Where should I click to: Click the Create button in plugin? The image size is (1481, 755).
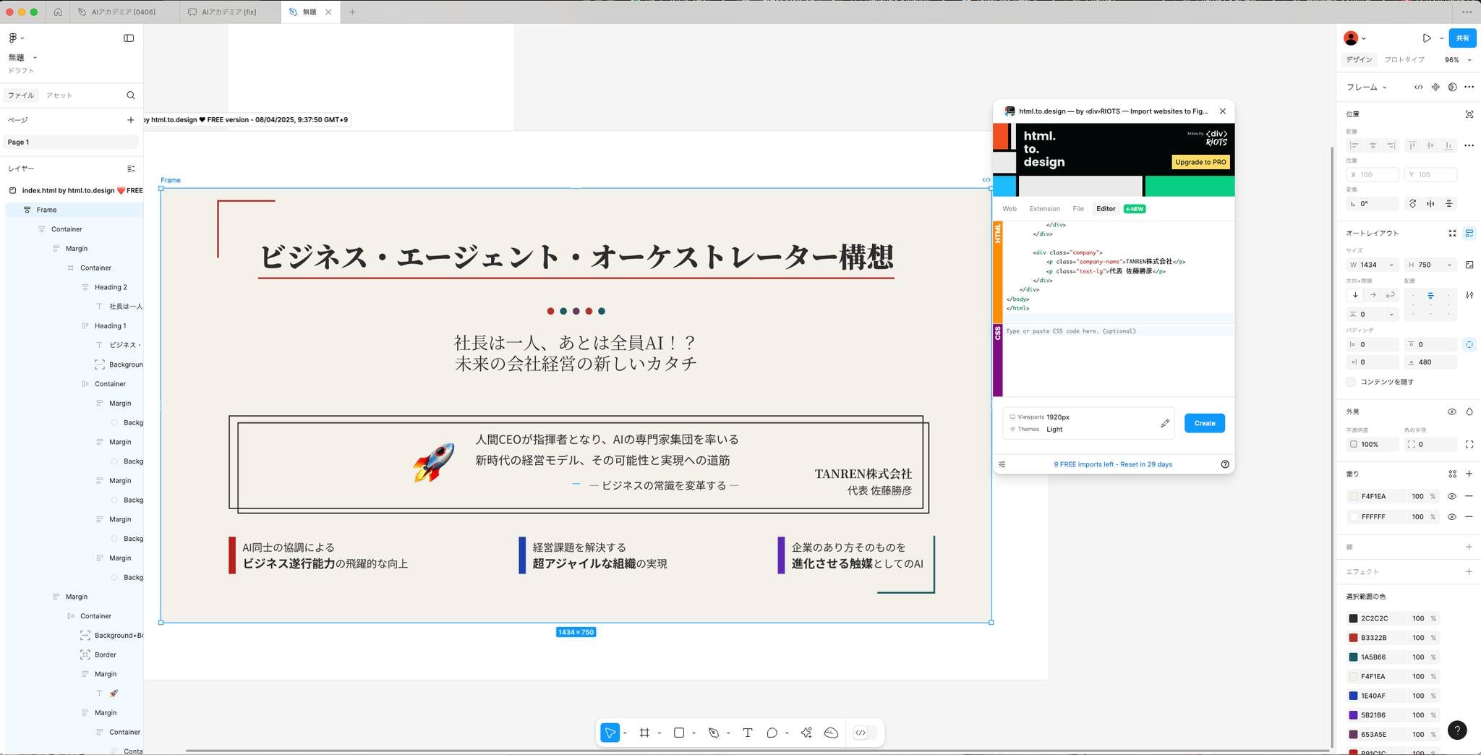pos(1204,423)
